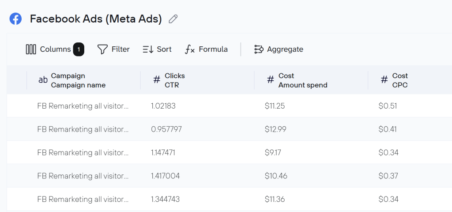Click the amount spend cell $11.25
This screenshot has width=452, height=212.
coord(275,106)
